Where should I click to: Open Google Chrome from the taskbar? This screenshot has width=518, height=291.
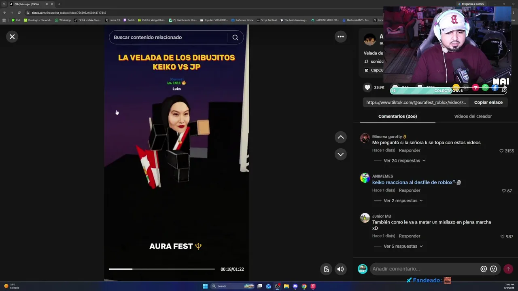(x=304, y=286)
